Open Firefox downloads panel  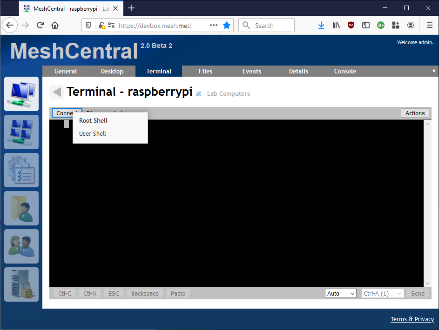coord(321,25)
